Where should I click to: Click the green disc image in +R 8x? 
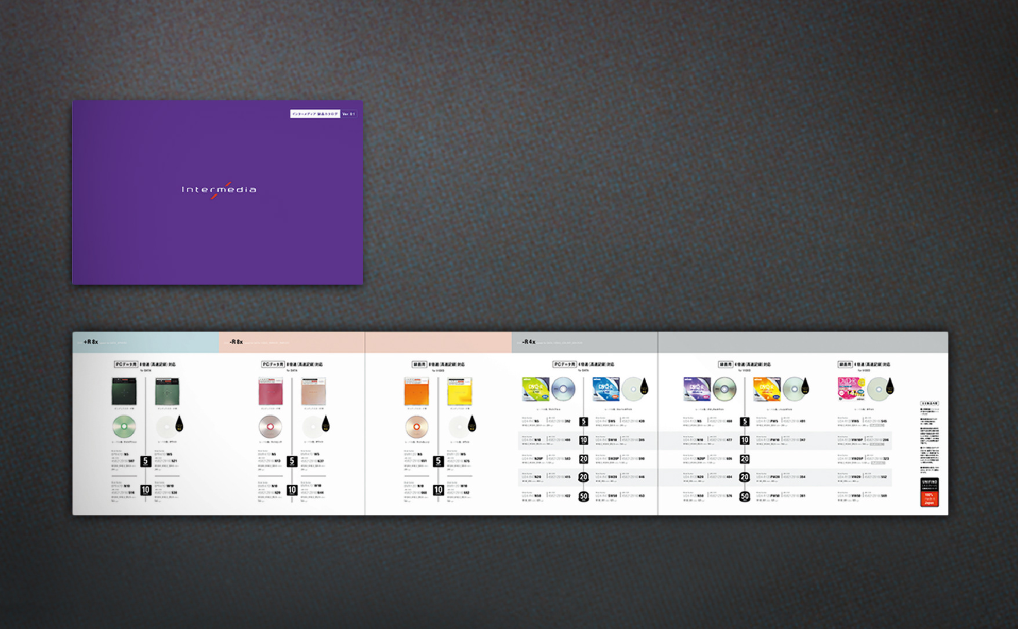tap(124, 428)
